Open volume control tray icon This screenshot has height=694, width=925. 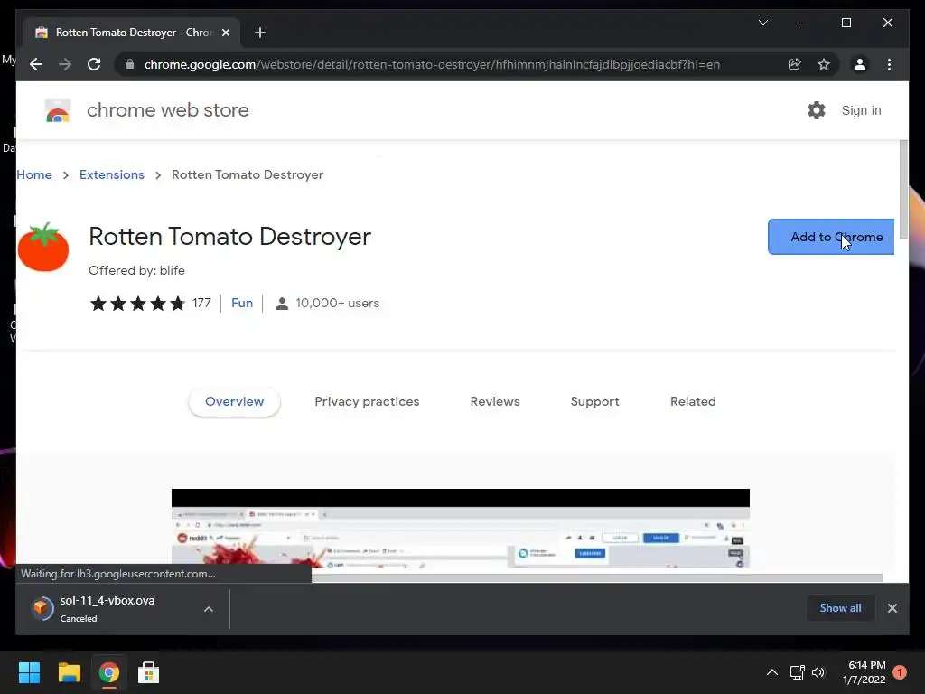click(818, 672)
